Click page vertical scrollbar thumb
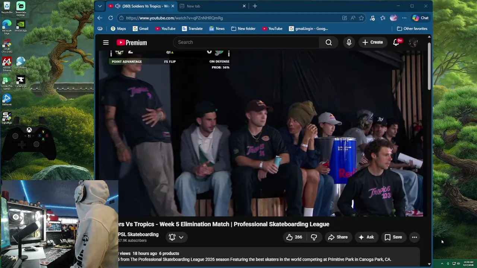Image resolution: width=477 pixels, height=268 pixels. (429, 66)
